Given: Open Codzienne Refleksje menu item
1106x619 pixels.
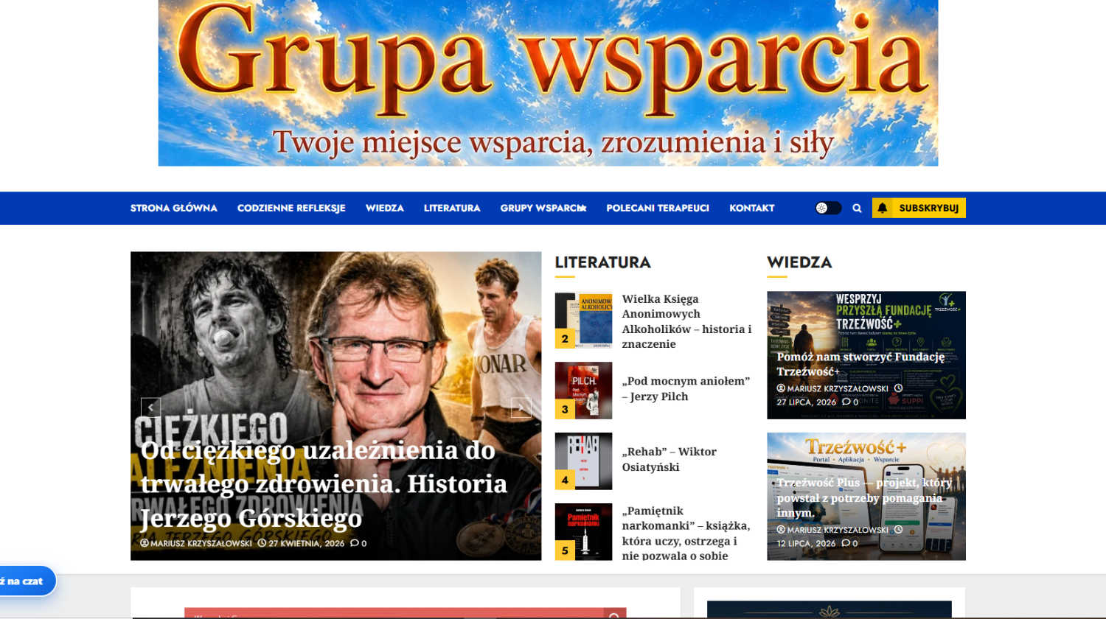Looking at the screenshot, I should [x=291, y=209].
